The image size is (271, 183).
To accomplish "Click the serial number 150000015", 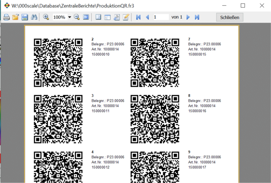I will tap(197, 54).
